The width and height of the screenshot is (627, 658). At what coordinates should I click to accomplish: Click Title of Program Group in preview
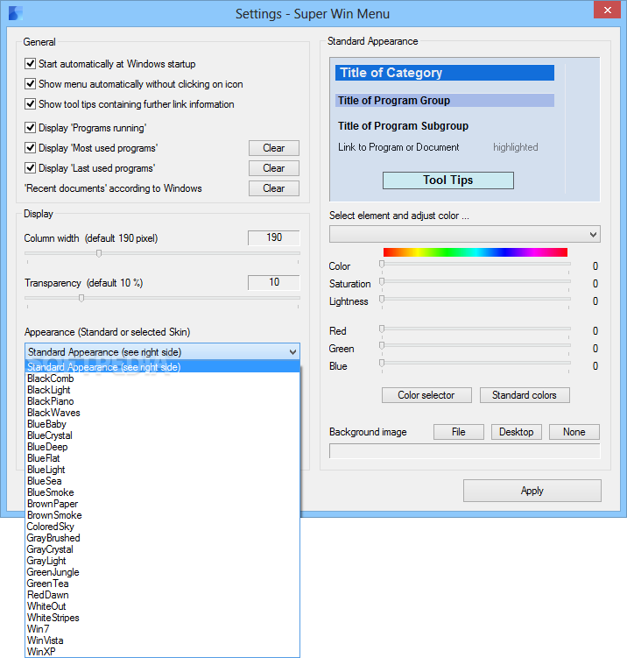[x=445, y=100]
